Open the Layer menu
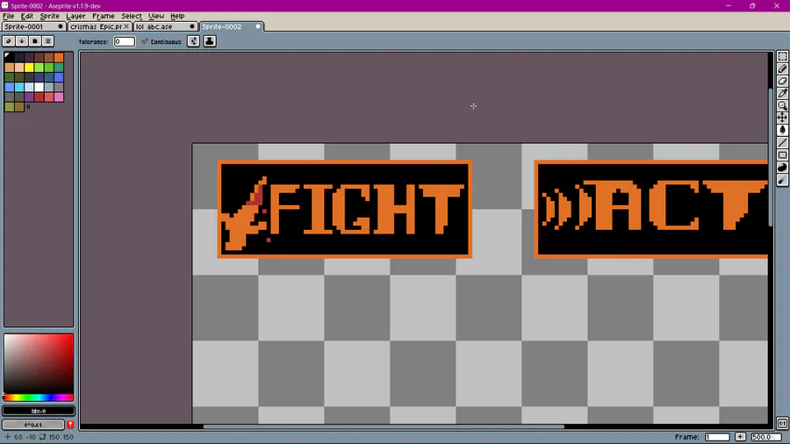790x444 pixels. [75, 16]
